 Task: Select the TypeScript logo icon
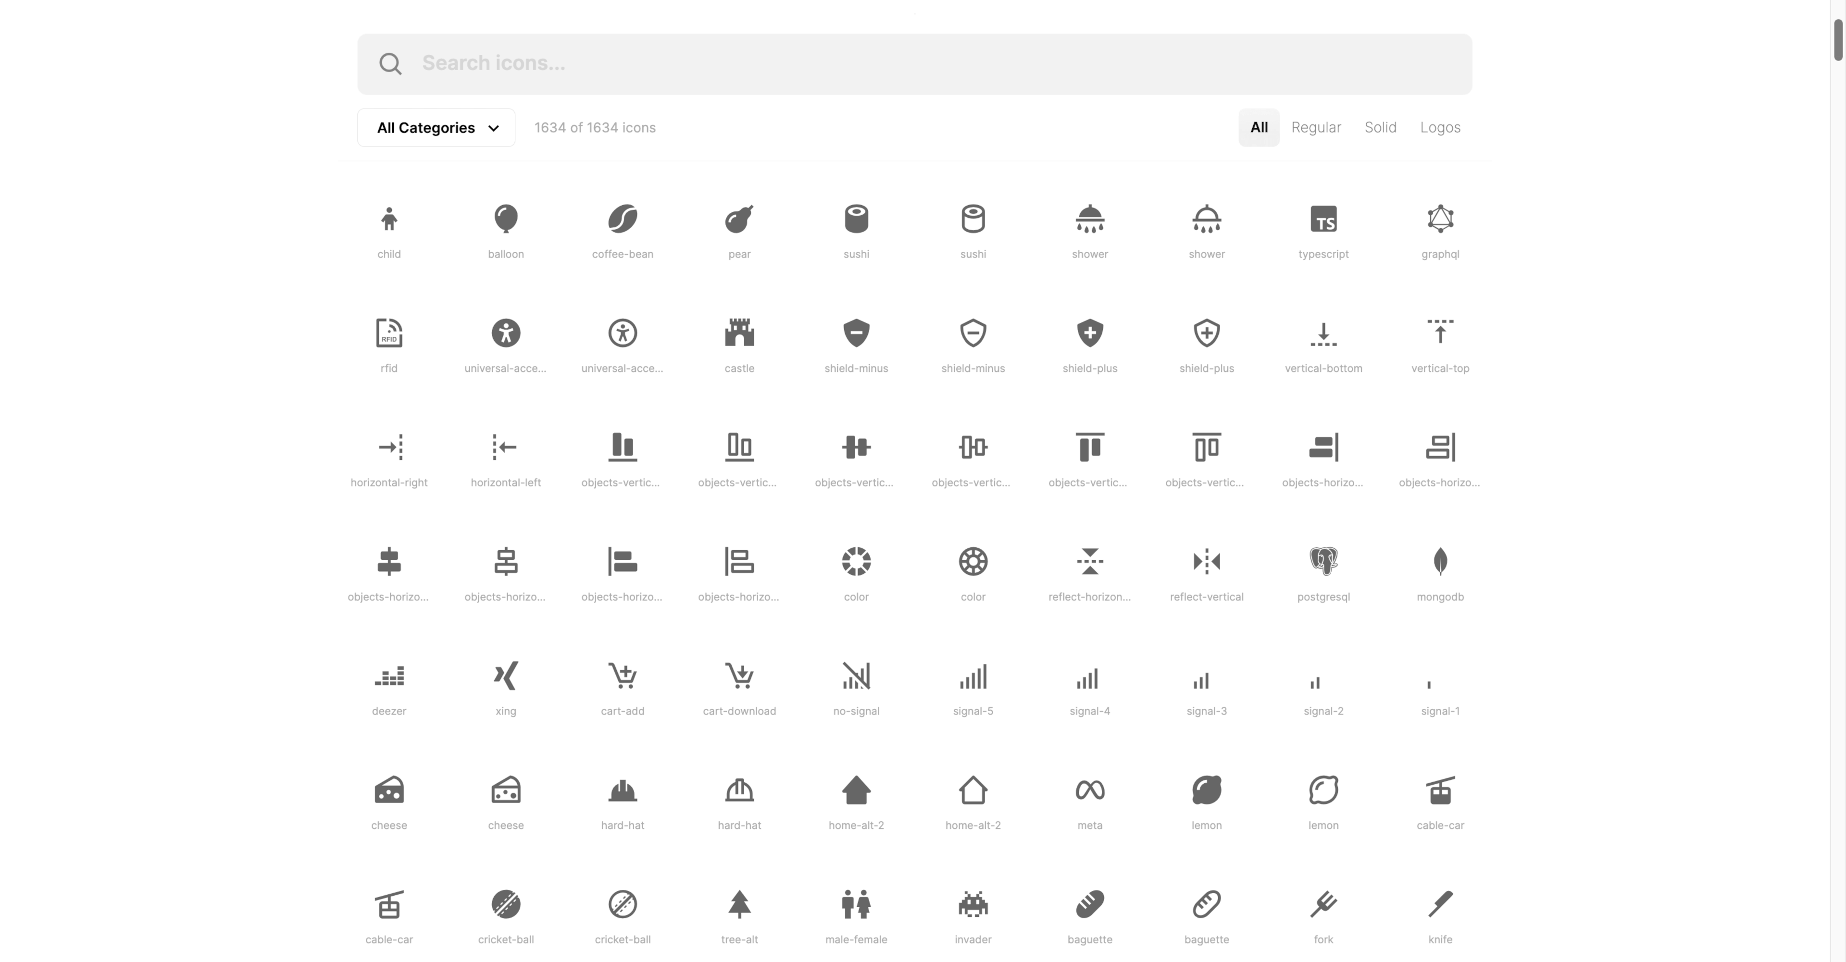pyautogui.click(x=1323, y=219)
